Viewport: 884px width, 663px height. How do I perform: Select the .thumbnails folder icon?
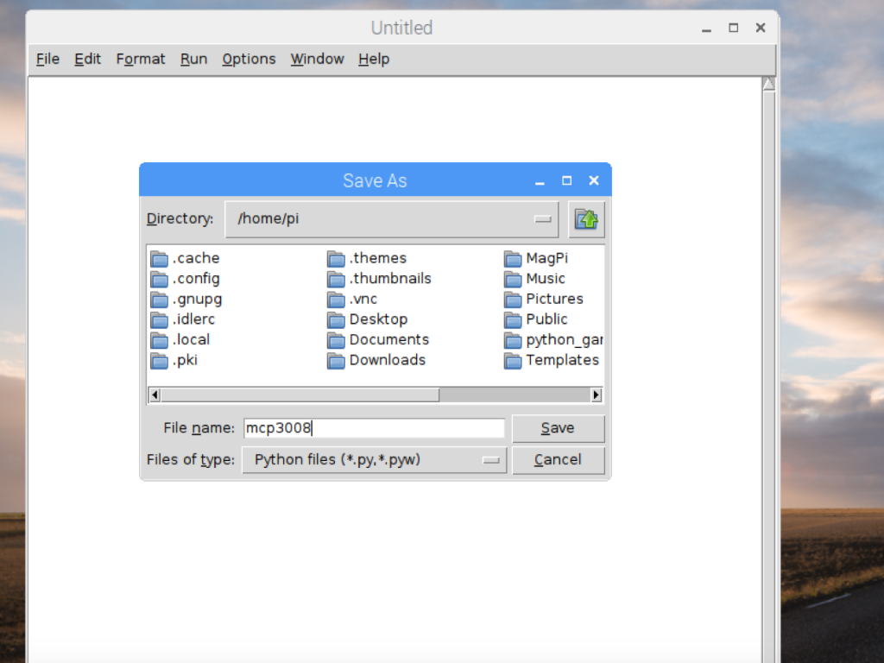[336, 279]
